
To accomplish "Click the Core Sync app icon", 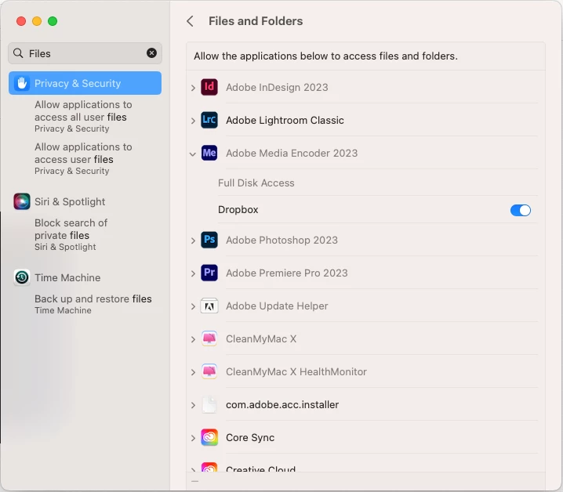I will (x=209, y=437).
